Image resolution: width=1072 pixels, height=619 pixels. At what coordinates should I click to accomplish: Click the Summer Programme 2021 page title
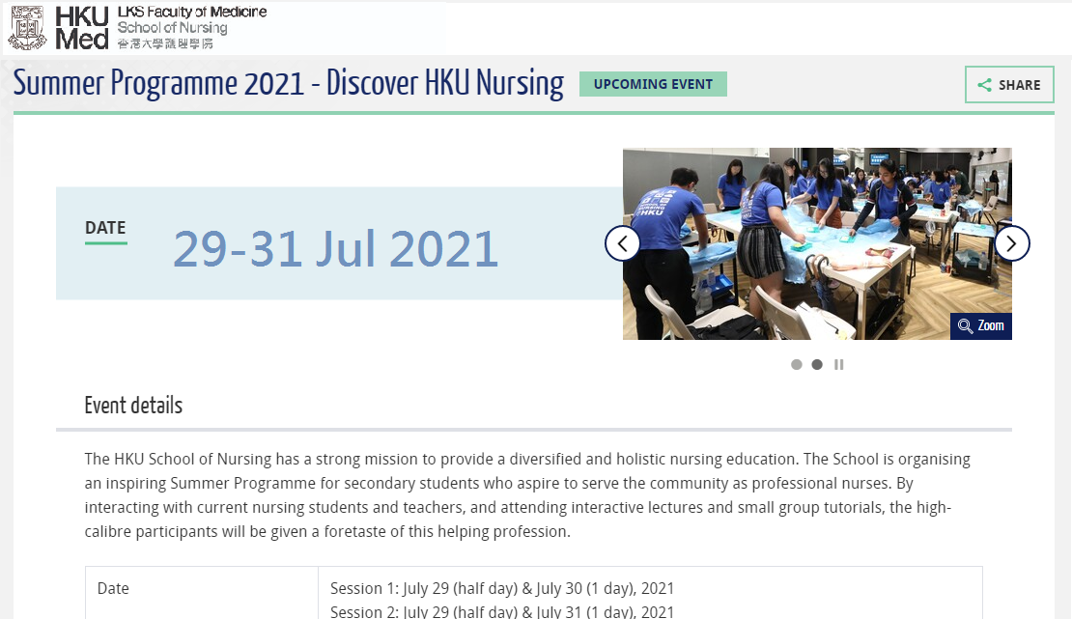pyautogui.click(x=288, y=84)
